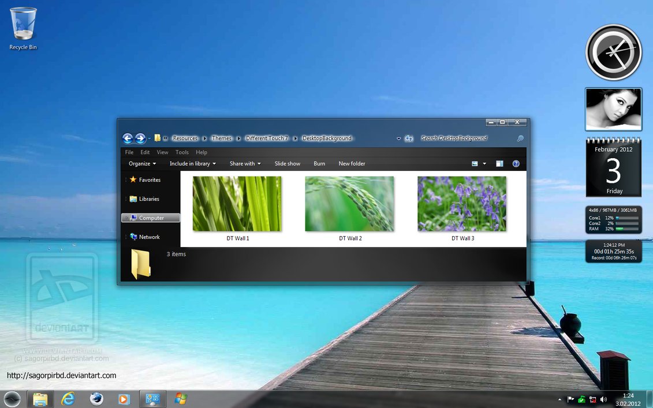The width and height of the screenshot is (653, 408).
Task: Click the Change your view icon
Action: click(x=475, y=164)
